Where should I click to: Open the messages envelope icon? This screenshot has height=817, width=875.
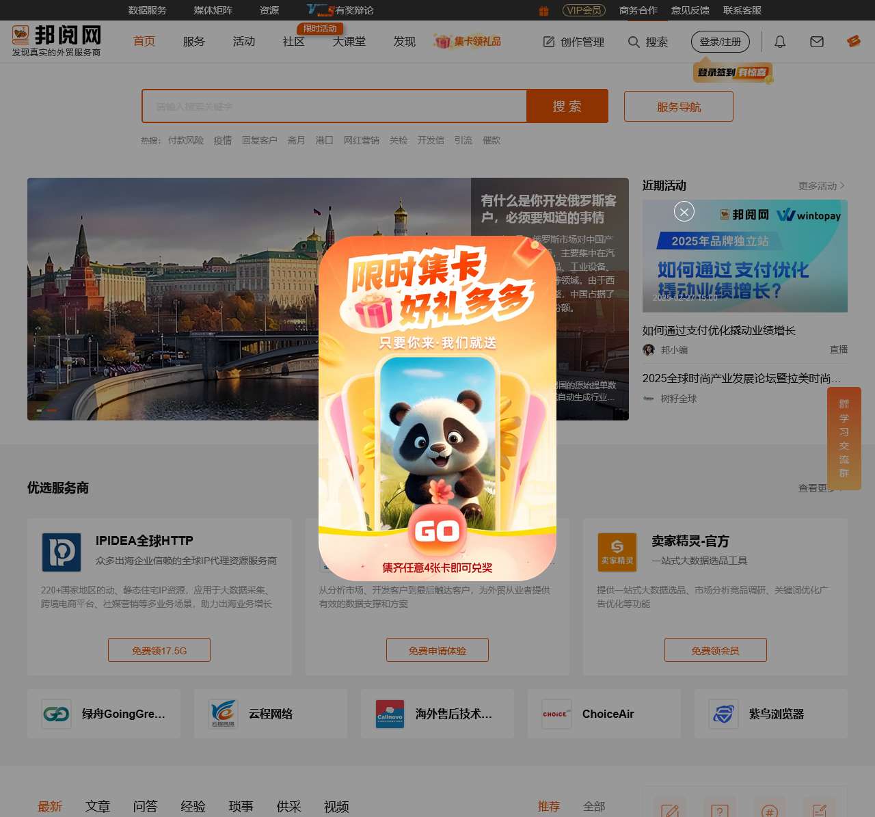[x=816, y=42]
